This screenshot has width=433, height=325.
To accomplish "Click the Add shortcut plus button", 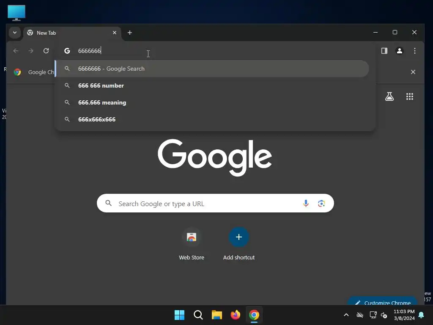I will point(239,237).
